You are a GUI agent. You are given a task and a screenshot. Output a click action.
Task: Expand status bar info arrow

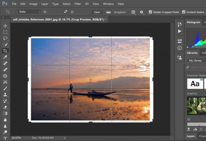[64, 138]
